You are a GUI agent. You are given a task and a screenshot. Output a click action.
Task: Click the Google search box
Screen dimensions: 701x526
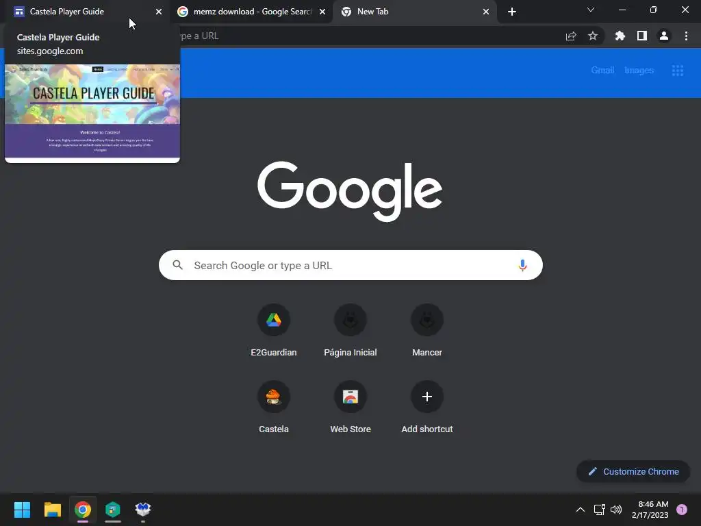(350, 265)
